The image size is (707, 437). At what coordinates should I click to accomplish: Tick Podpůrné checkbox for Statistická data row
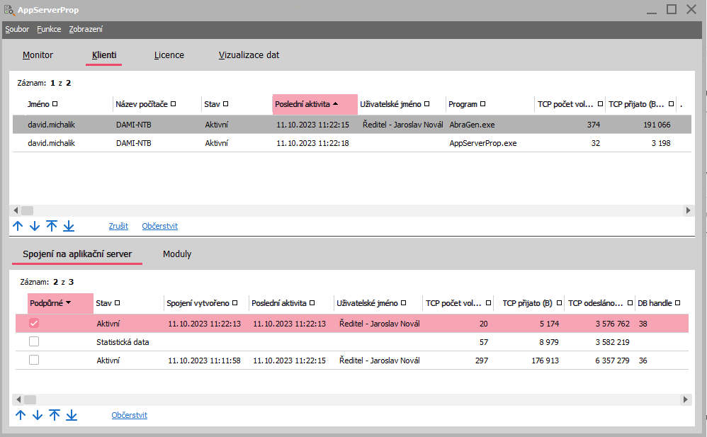[x=34, y=342]
